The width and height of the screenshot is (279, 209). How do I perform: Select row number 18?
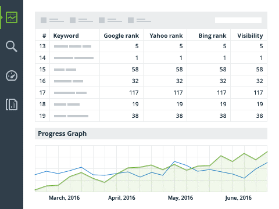pyautogui.click(x=42, y=105)
